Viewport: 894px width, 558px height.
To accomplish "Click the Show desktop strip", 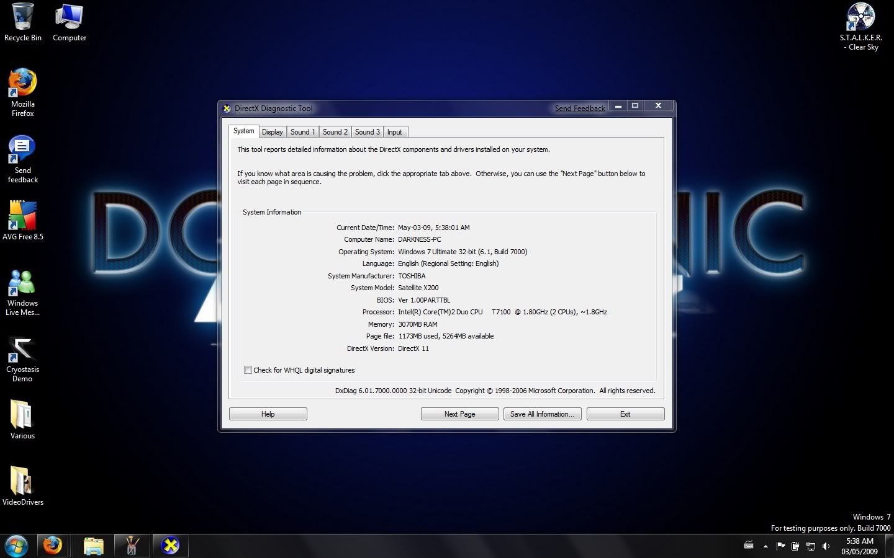I will 890,546.
